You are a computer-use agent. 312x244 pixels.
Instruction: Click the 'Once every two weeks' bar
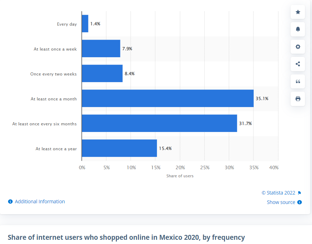[102, 73]
